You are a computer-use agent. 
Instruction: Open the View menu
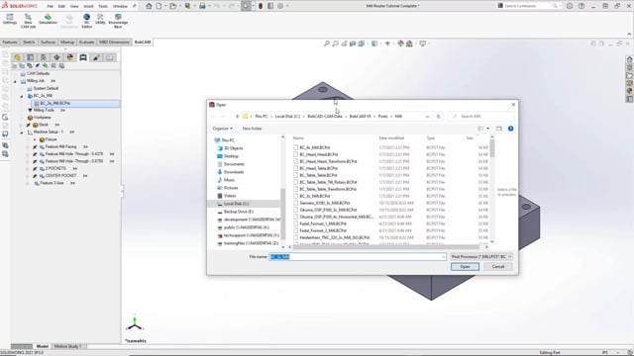coord(74,6)
